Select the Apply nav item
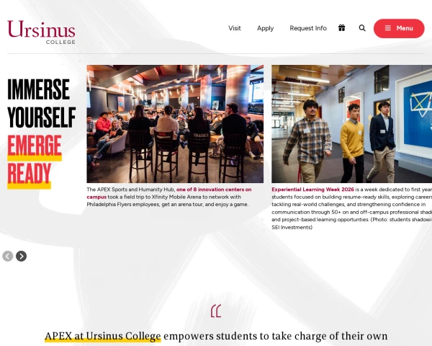The width and height of the screenshot is (432, 346). coord(265,28)
